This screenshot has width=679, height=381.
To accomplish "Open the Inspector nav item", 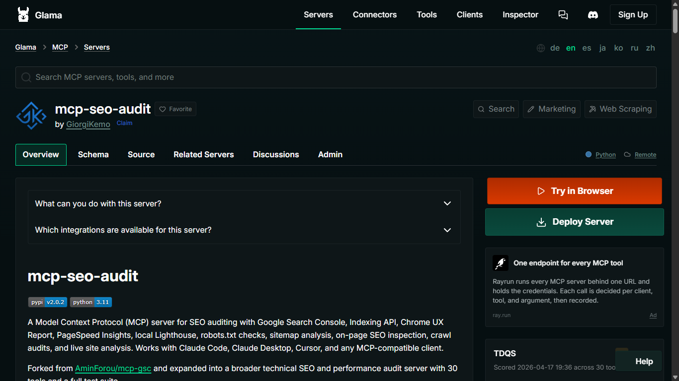I will (520, 15).
